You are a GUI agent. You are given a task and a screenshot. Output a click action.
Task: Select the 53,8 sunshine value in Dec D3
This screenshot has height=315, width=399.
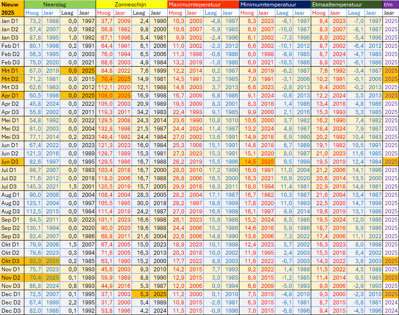point(105,311)
